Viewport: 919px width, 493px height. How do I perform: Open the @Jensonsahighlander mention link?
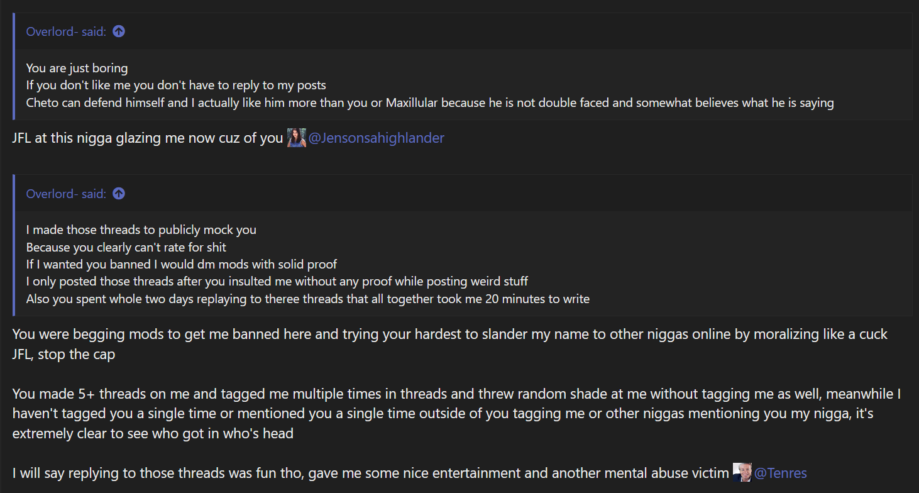click(376, 138)
